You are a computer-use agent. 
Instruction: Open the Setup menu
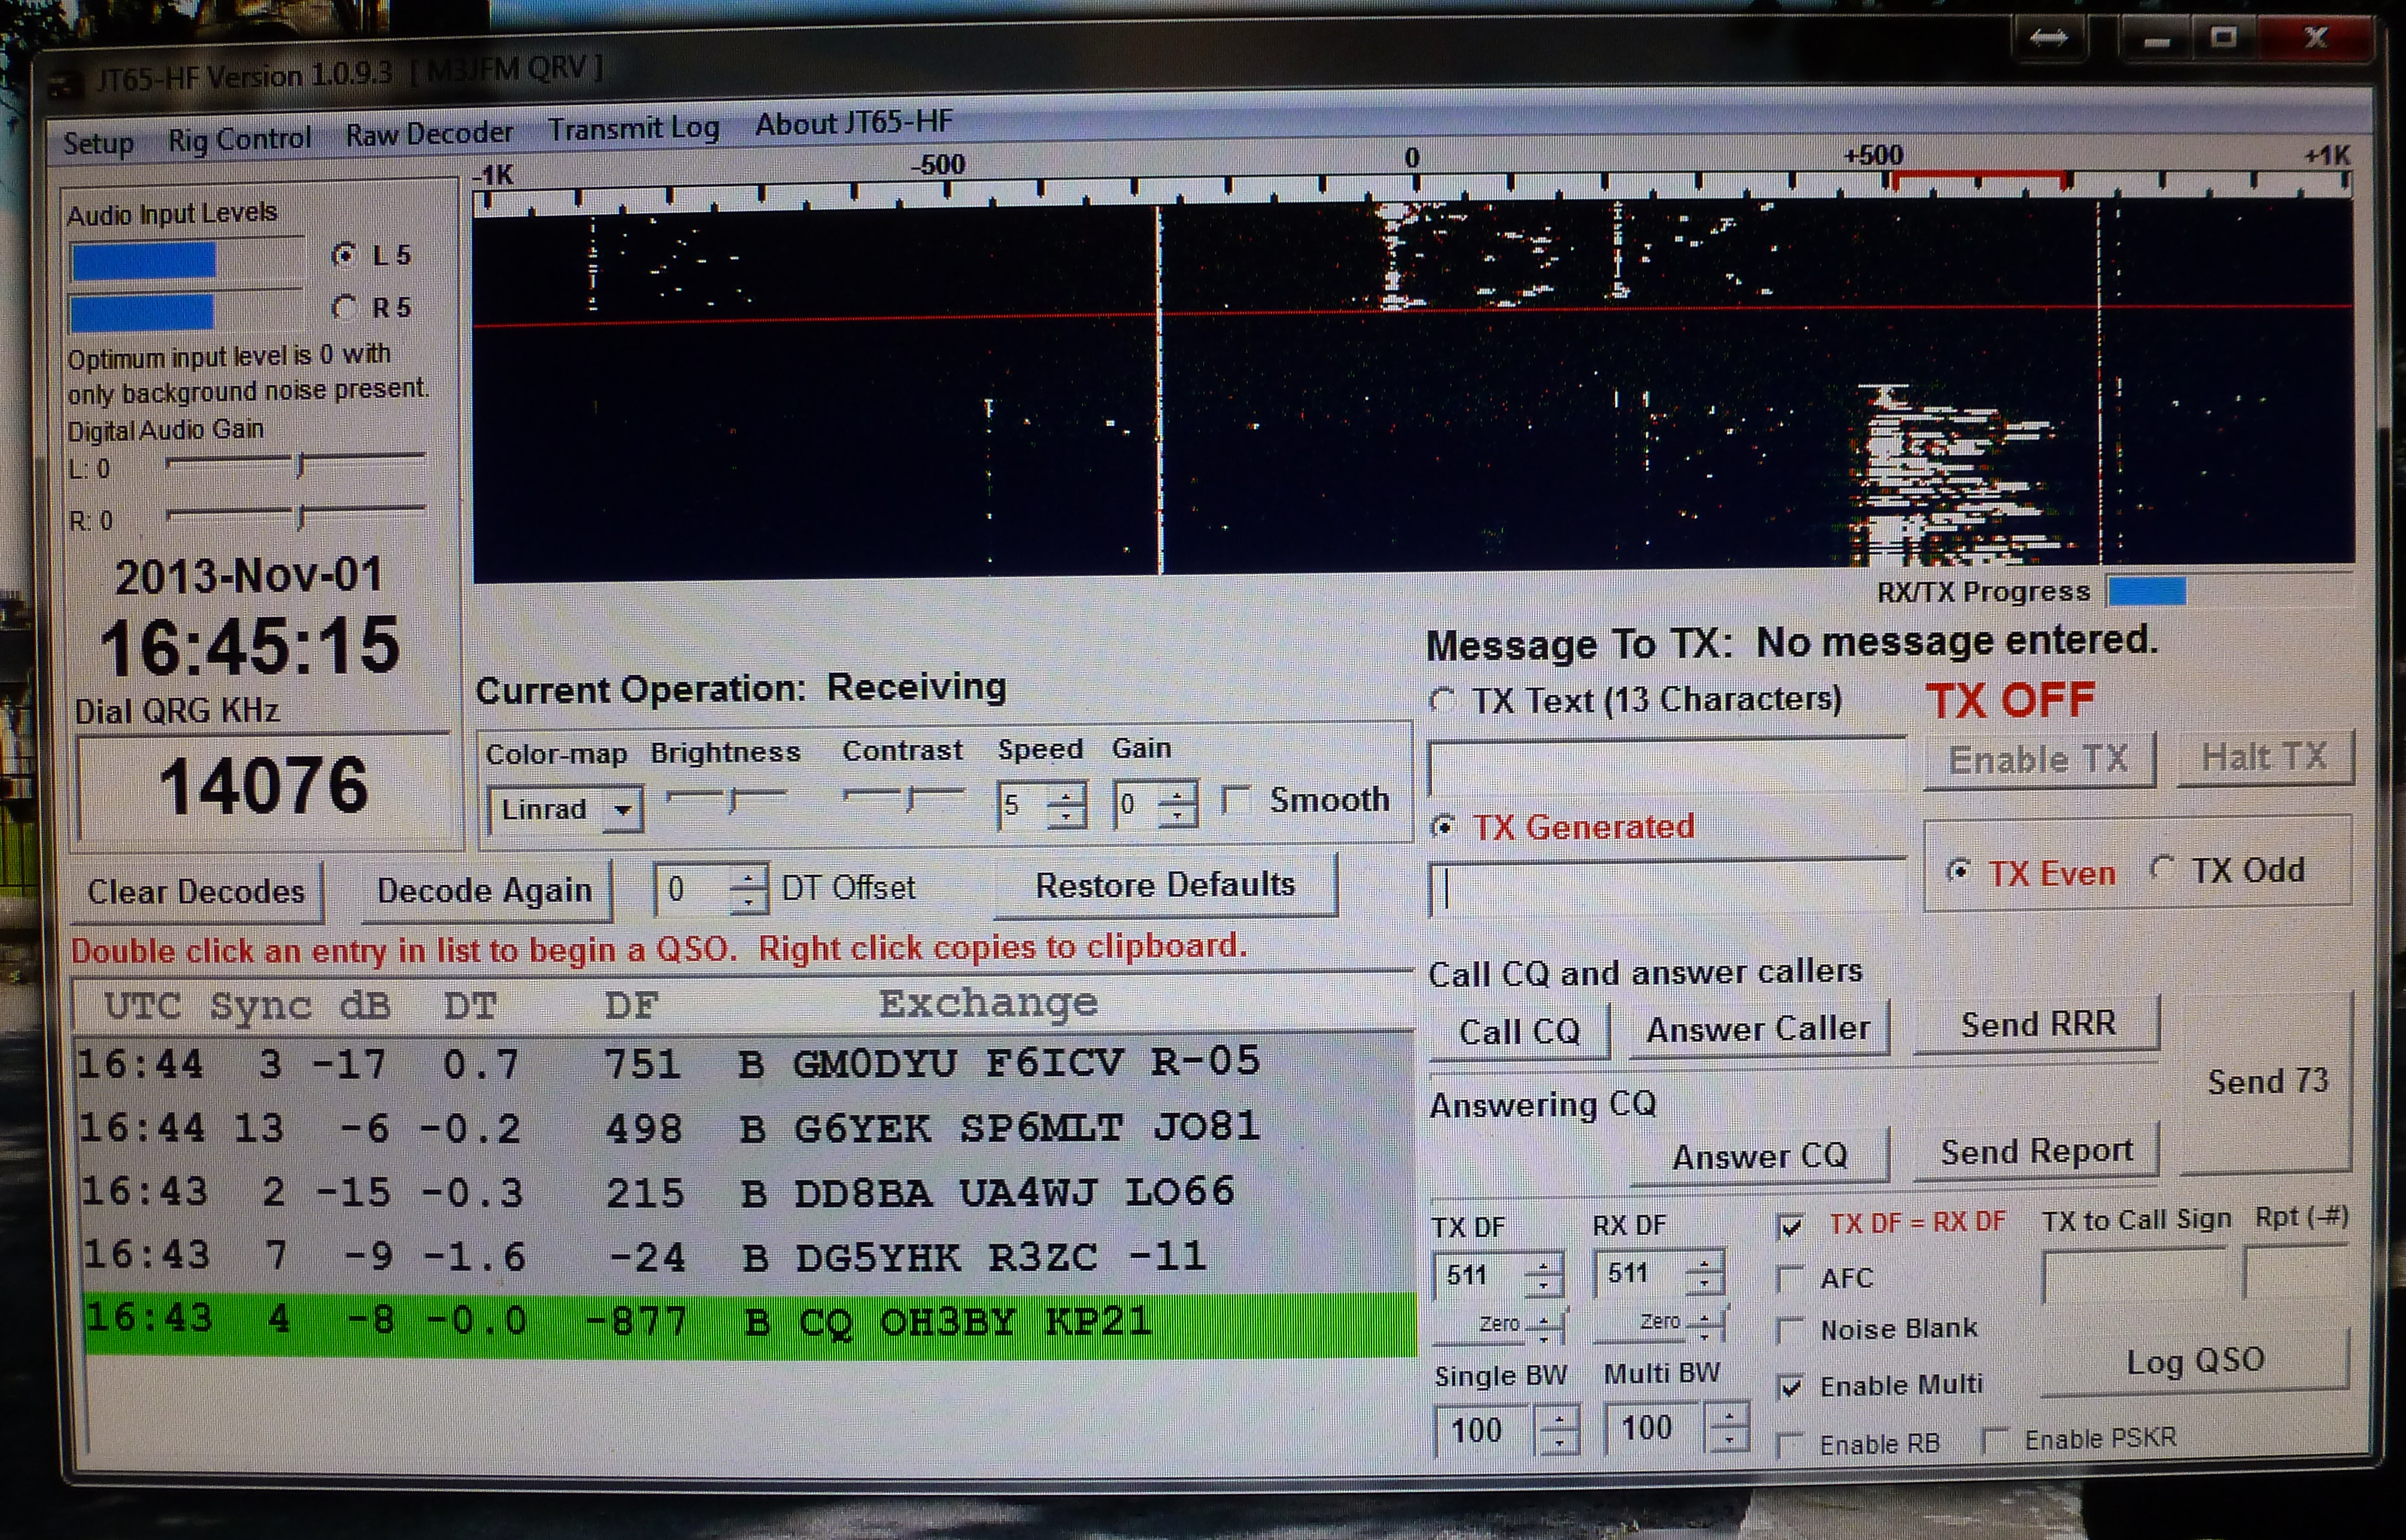pos(98,143)
